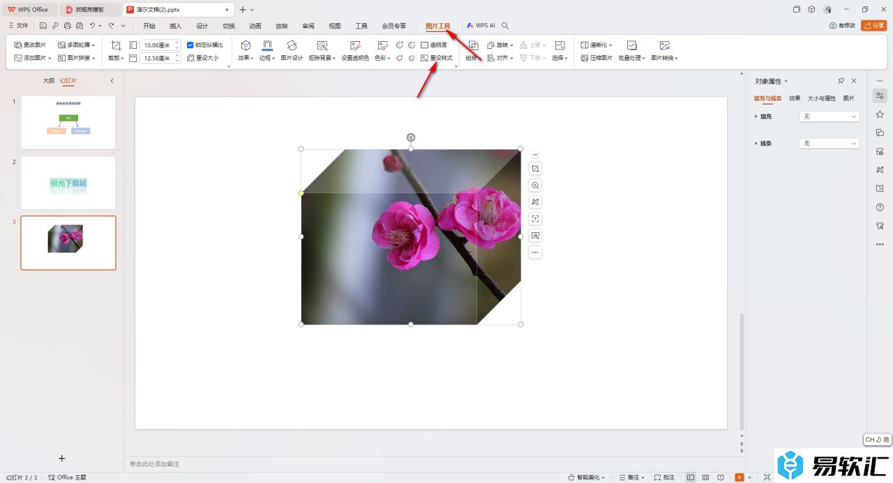Click the Remove Background (抠除背景) icon
Viewport: 893px width, 483px height.
322,45
